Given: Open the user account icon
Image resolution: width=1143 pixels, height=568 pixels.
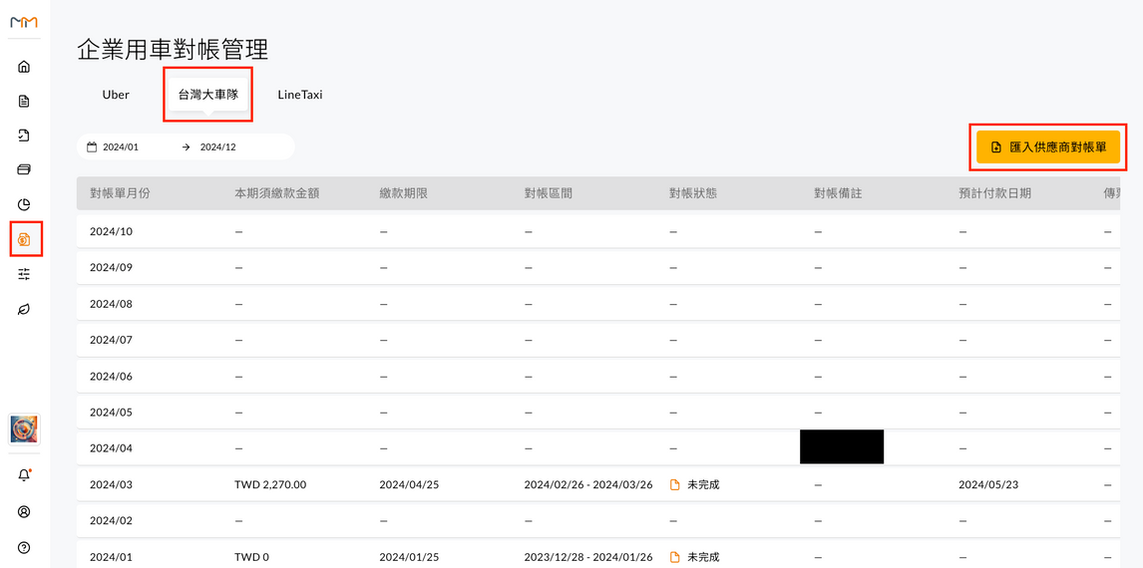Looking at the screenshot, I should tap(24, 511).
